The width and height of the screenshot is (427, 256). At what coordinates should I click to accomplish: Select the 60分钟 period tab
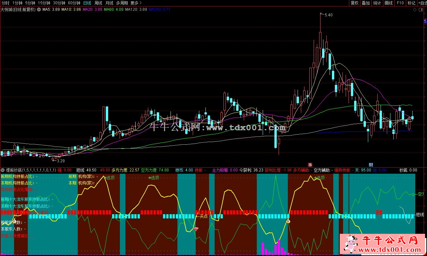coord(74,3)
